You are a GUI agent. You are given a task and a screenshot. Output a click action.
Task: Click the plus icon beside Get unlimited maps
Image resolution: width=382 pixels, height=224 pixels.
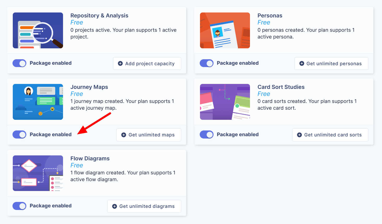123,135
